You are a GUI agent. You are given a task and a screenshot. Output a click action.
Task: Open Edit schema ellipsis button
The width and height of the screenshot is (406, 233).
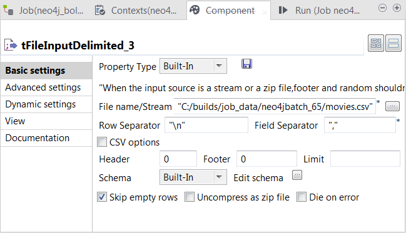(297, 176)
